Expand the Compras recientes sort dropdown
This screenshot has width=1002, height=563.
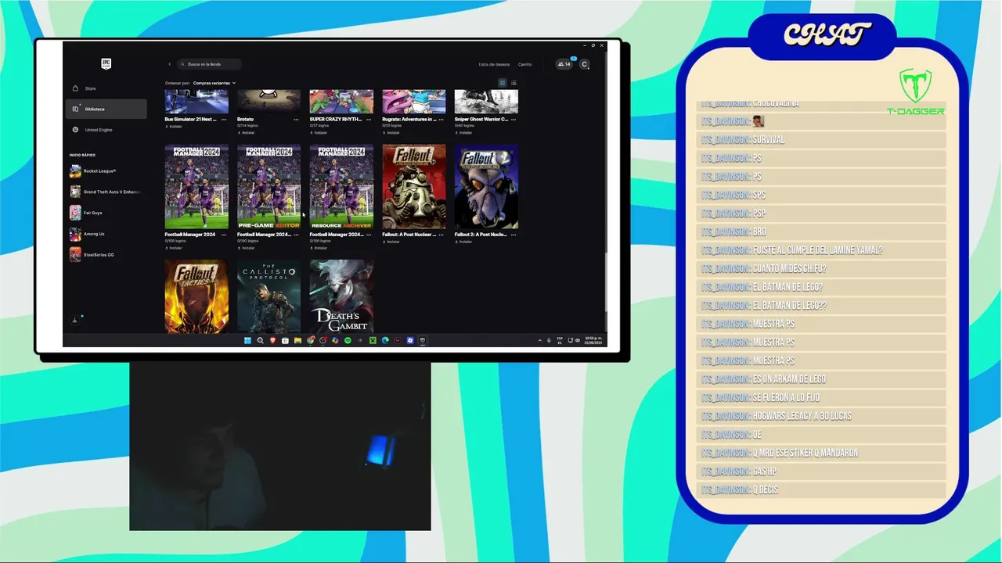coord(214,83)
